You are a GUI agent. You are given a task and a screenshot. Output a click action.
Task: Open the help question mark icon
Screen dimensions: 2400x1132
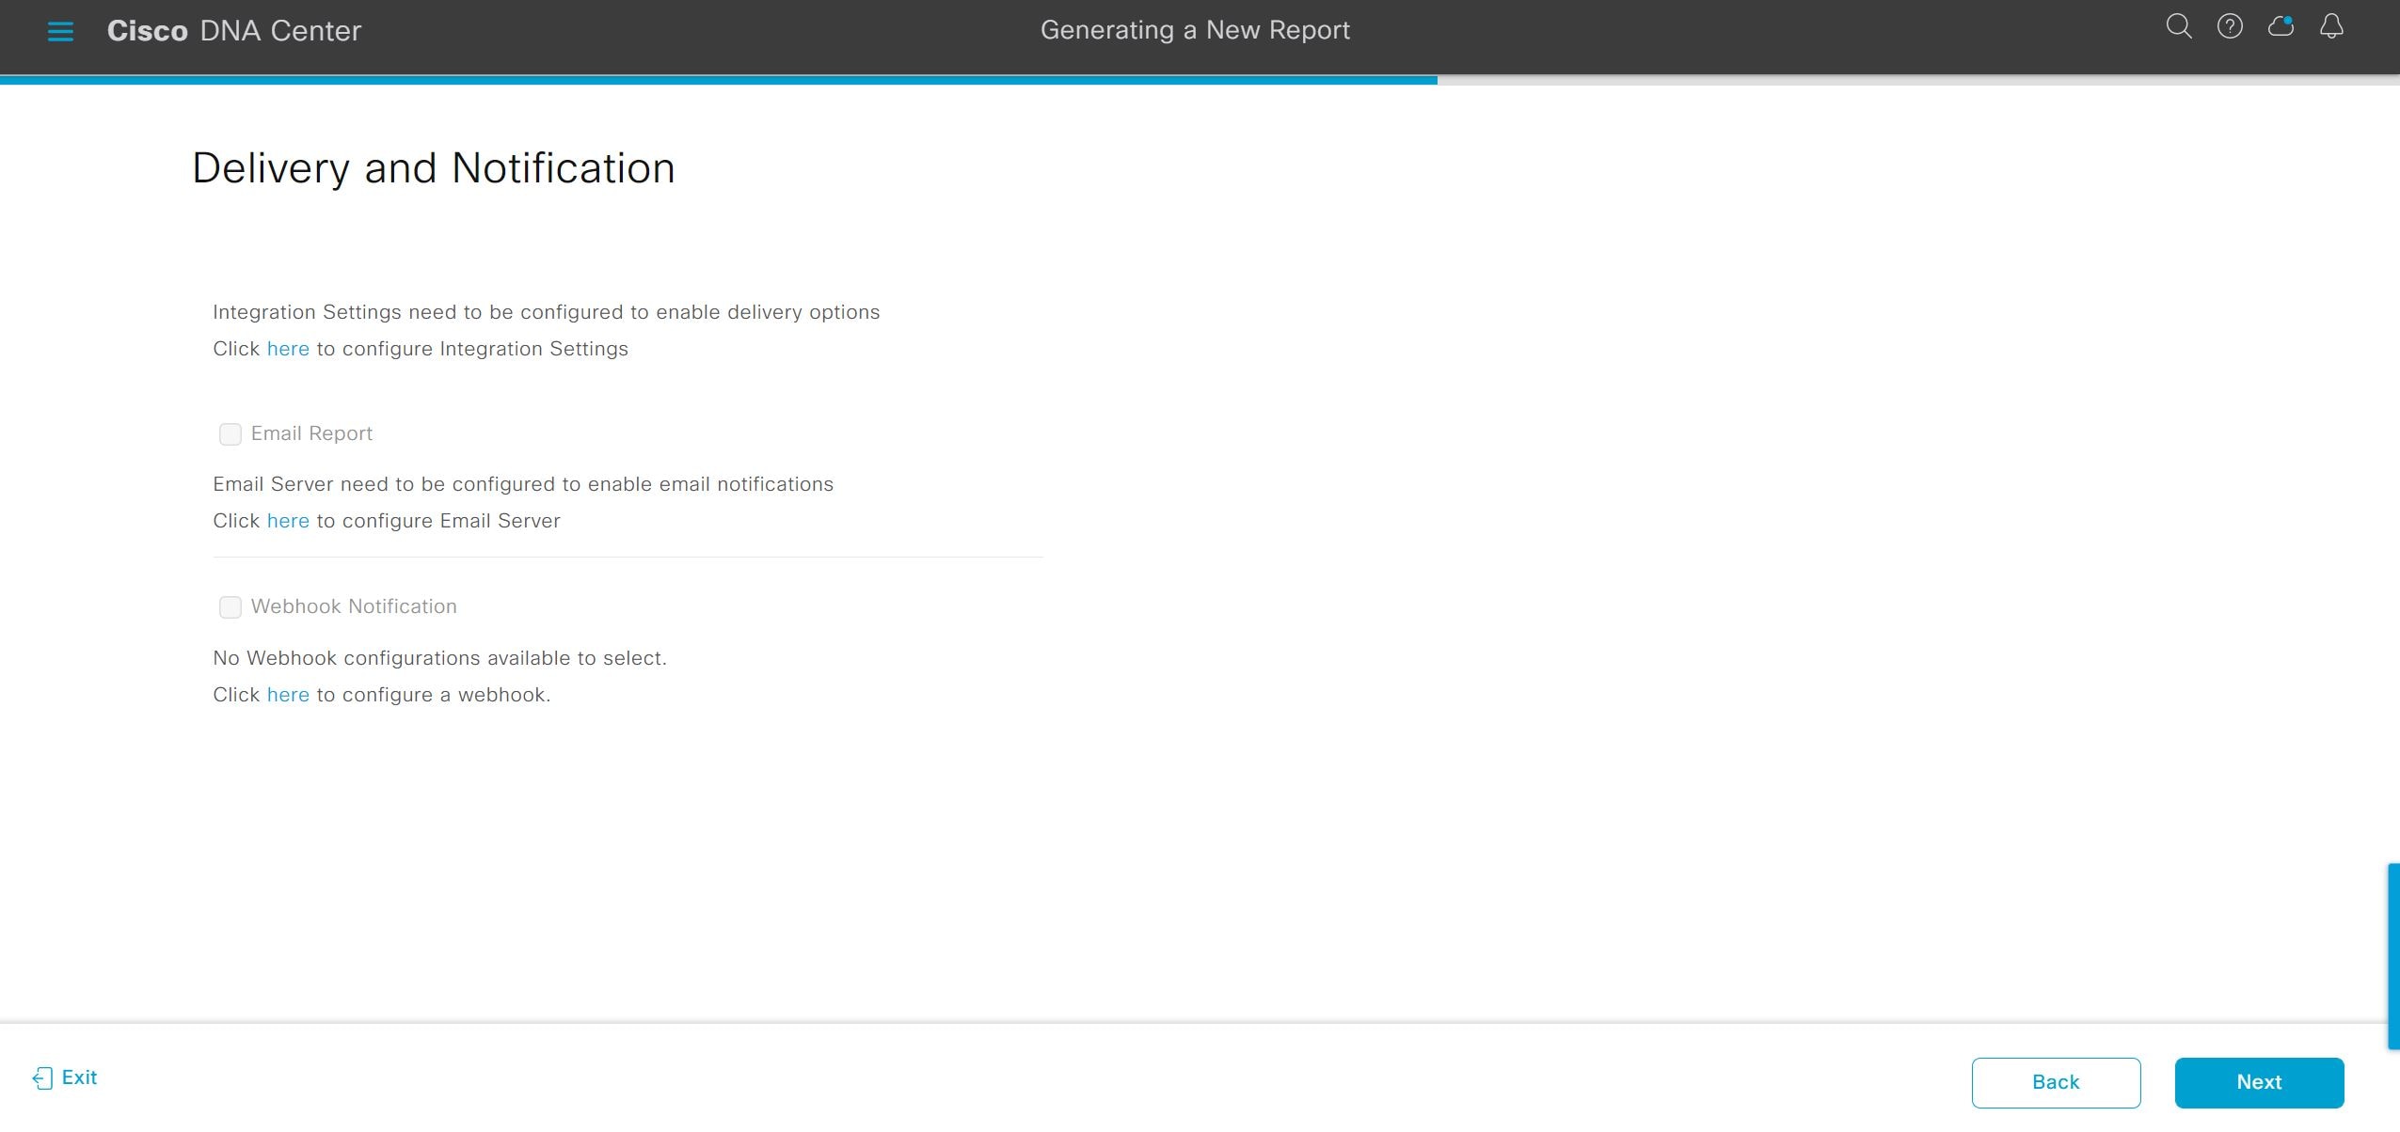[2229, 27]
